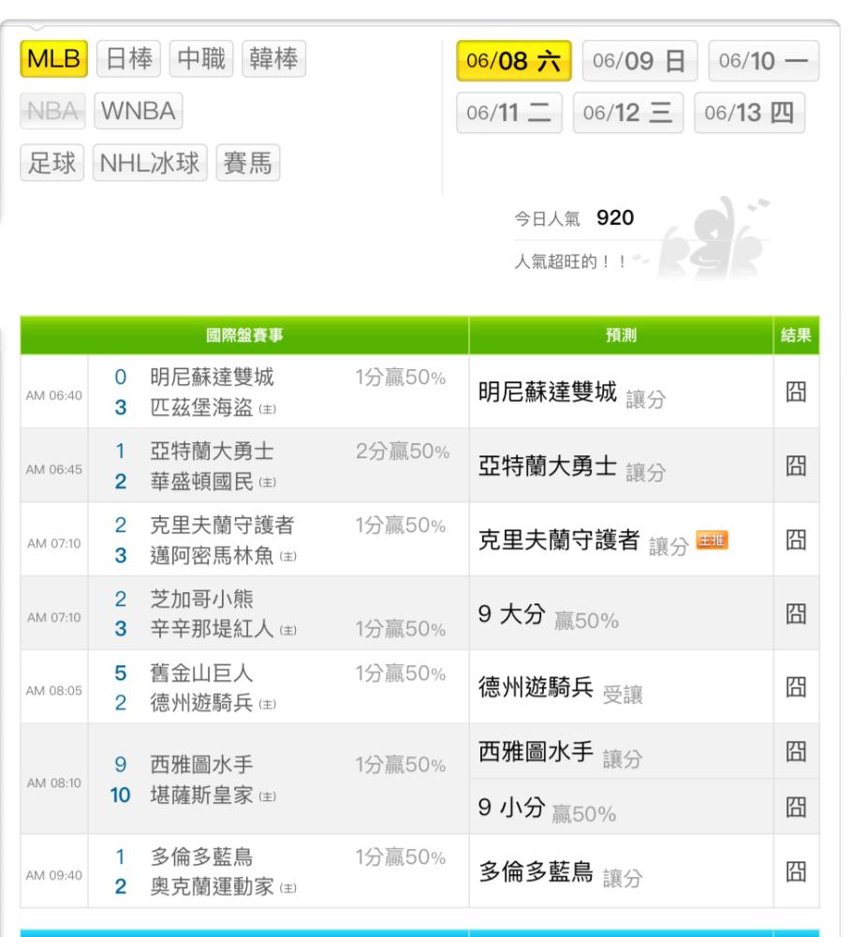The height and width of the screenshot is (937, 851).
Task: Select the NHL冰球 tab
Action: (150, 162)
